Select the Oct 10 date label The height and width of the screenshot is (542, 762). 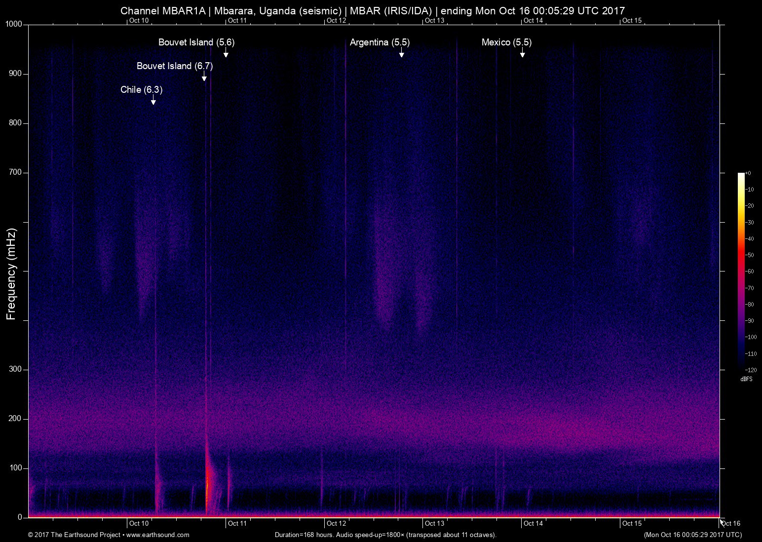pos(139,523)
